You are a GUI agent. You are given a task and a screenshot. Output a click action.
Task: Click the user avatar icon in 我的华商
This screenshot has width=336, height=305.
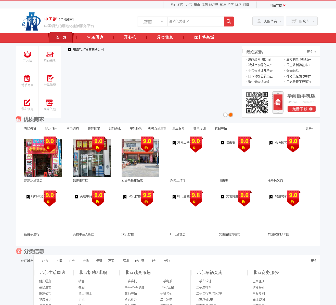pos(259,21)
